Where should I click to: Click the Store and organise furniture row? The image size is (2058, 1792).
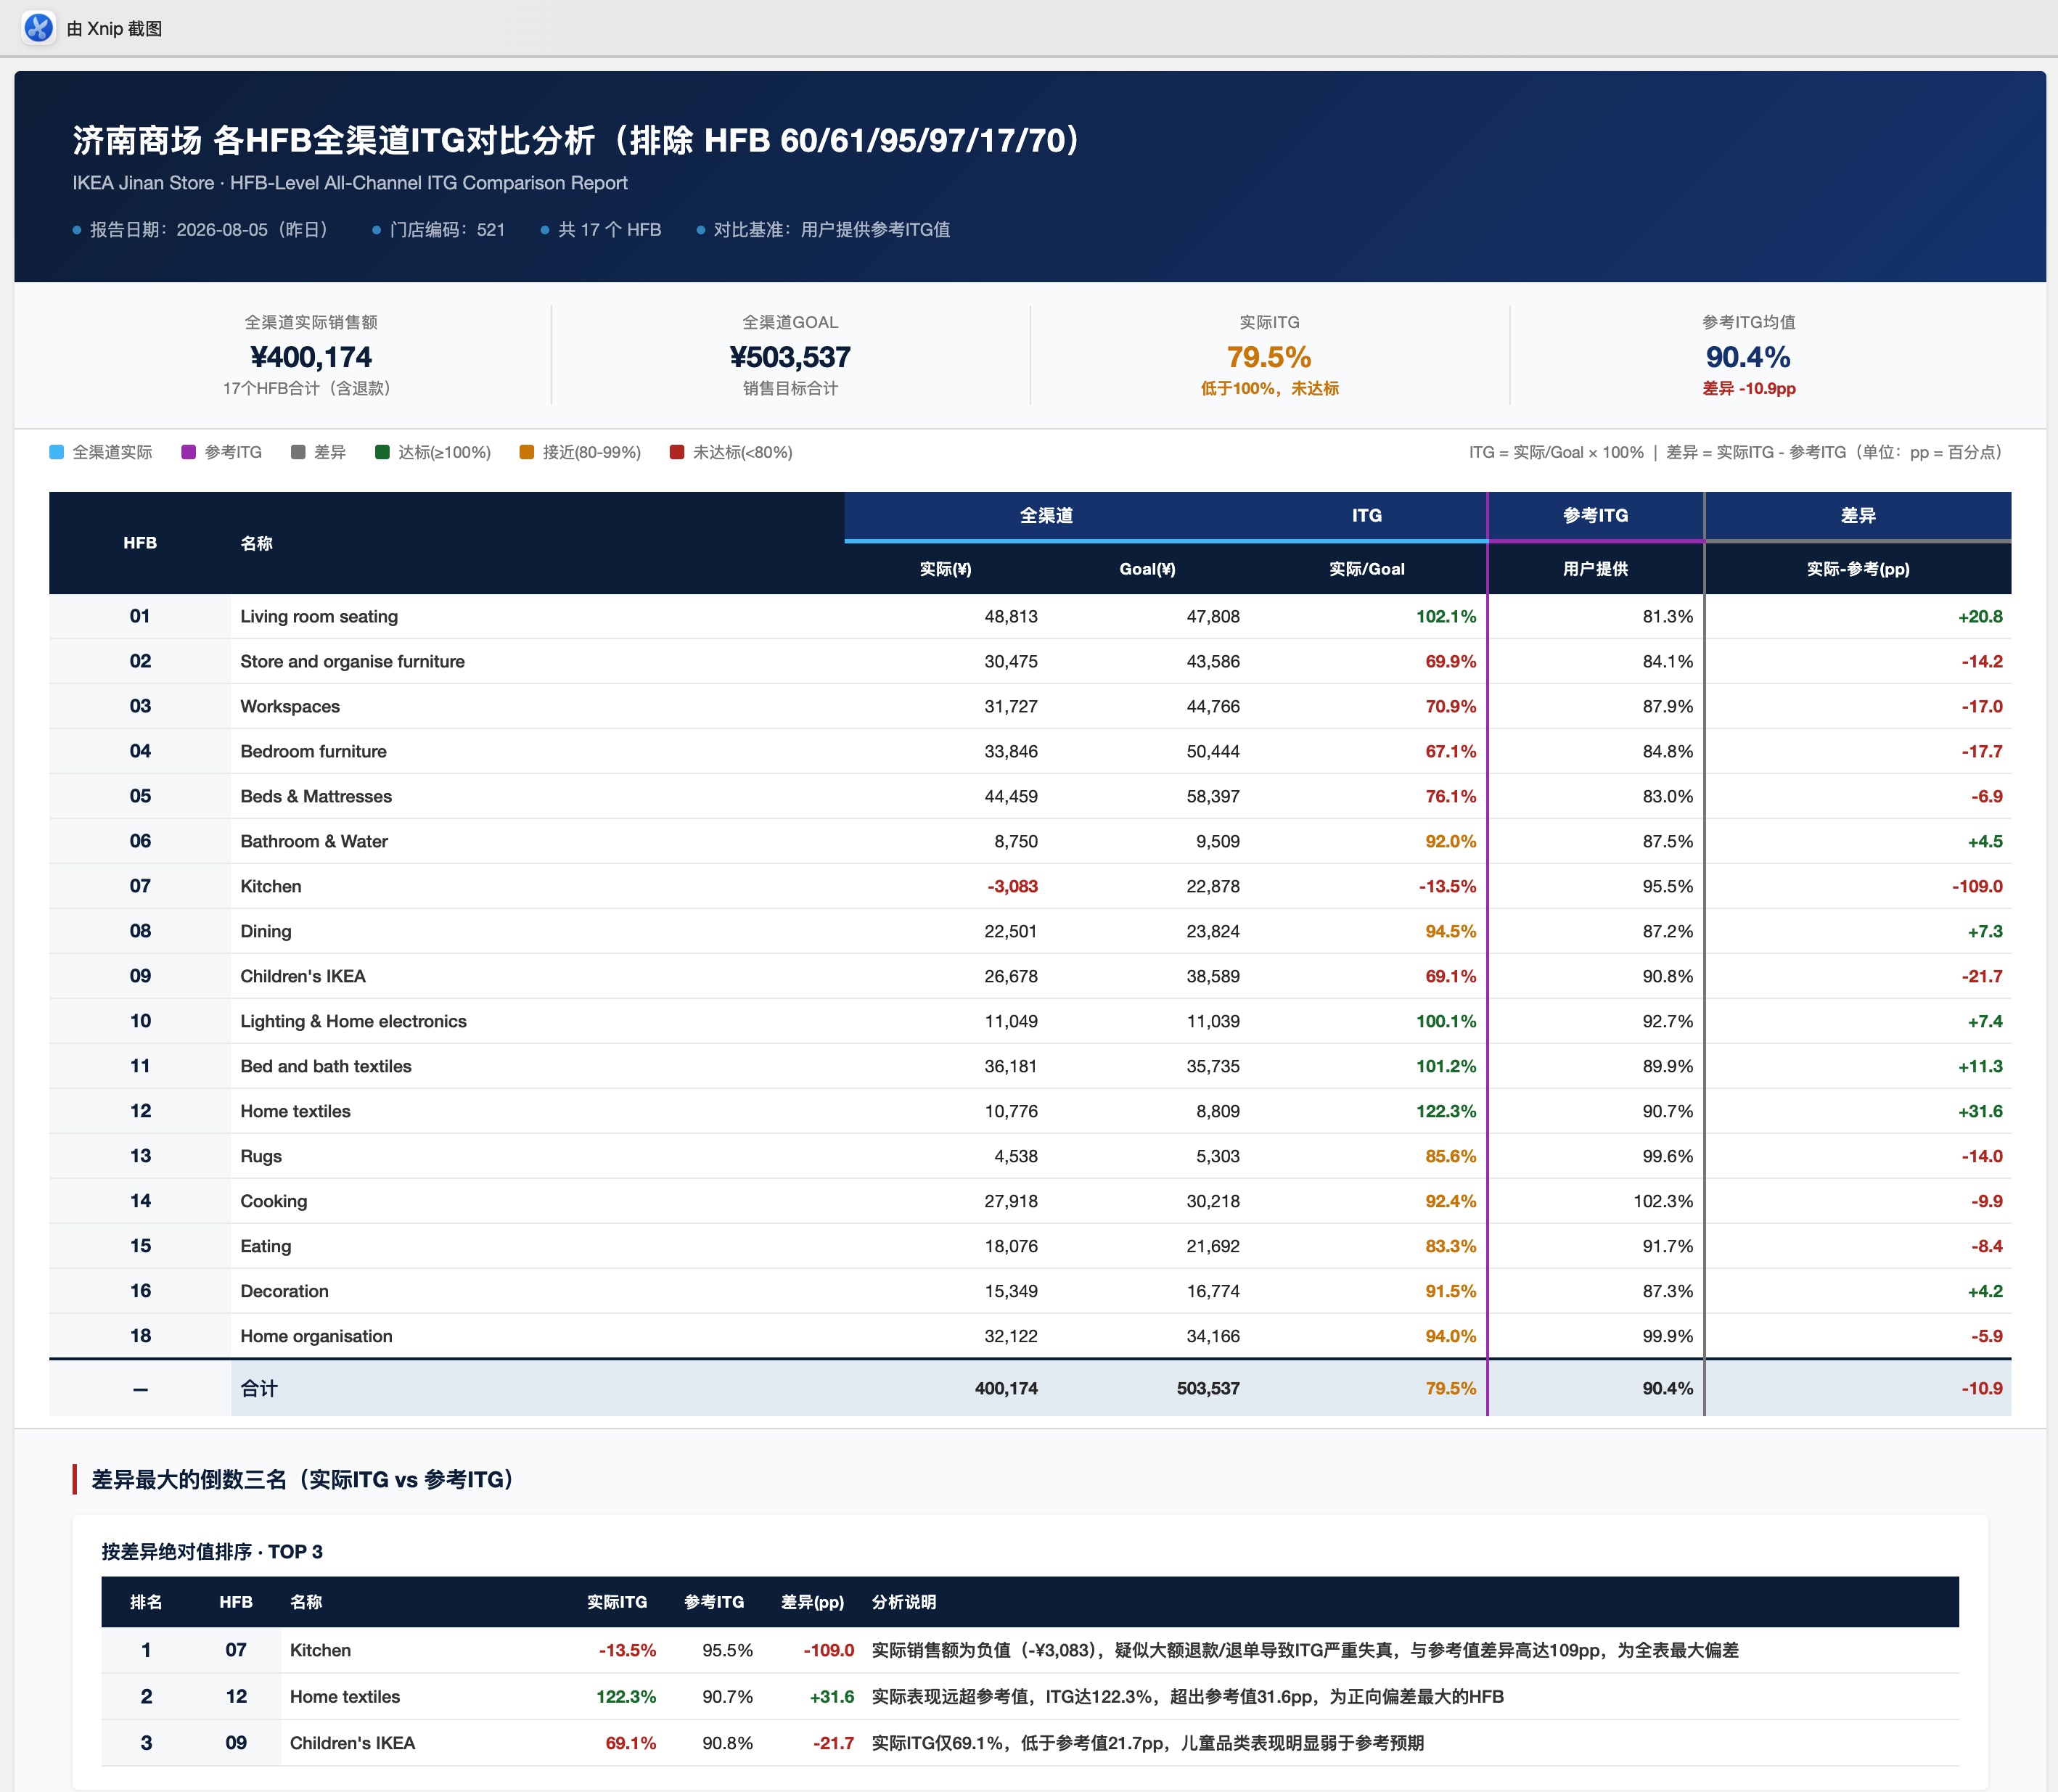tap(1030, 661)
